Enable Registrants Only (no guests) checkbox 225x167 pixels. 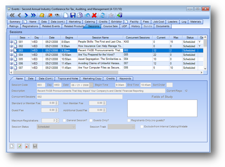point(129,121)
